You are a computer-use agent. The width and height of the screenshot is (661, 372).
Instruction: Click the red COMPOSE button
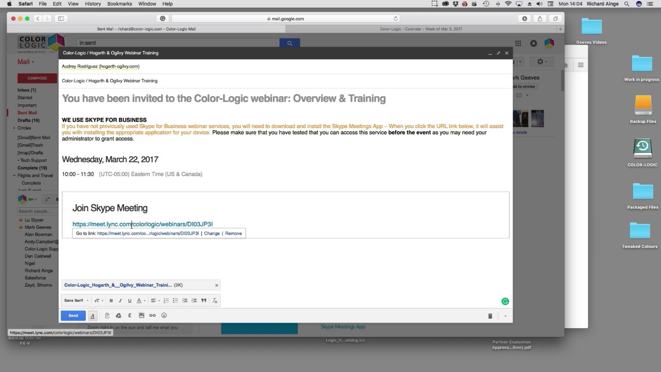[x=37, y=79]
